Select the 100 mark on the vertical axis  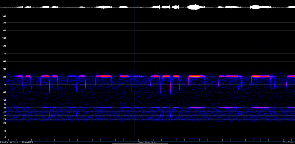(x=4, y=61)
